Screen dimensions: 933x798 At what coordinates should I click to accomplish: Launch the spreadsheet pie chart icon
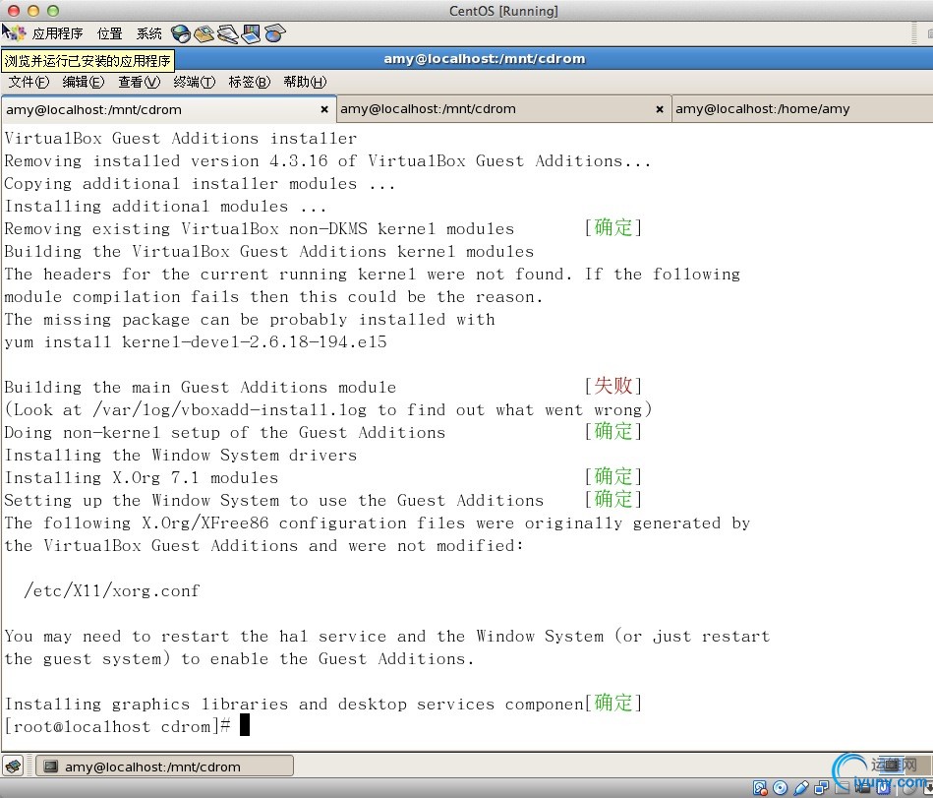point(274,33)
